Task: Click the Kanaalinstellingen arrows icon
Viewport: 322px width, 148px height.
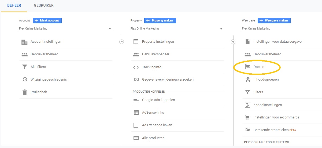Action: click(247, 105)
